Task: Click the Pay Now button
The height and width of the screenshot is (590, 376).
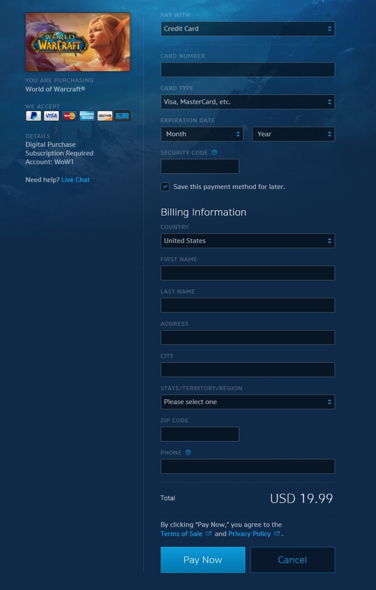Action: point(203,560)
